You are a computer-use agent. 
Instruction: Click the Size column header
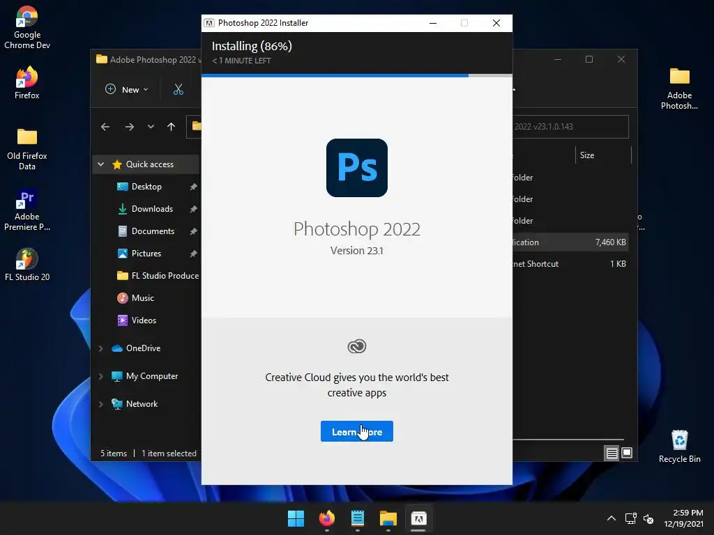(x=603, y=155)
